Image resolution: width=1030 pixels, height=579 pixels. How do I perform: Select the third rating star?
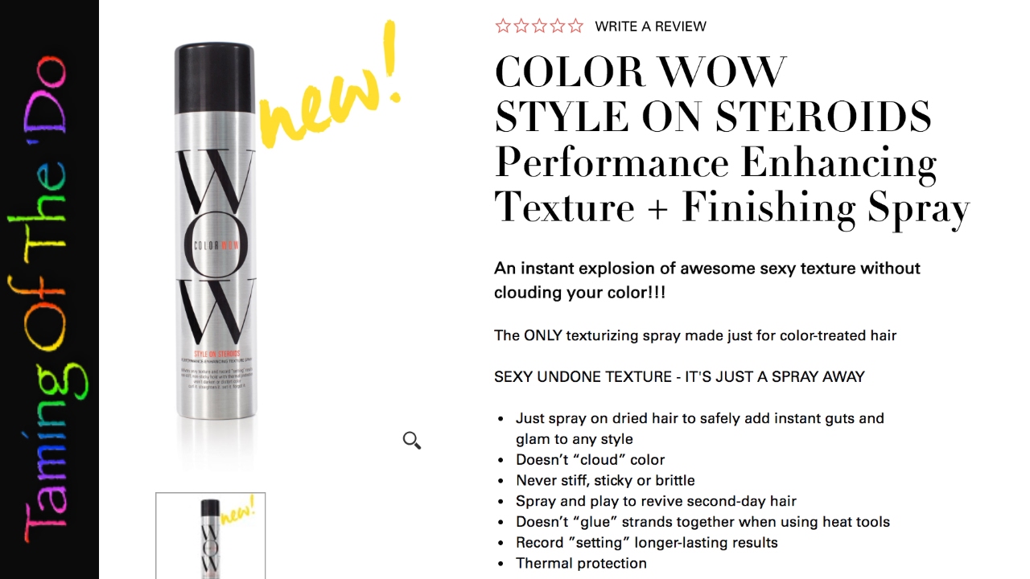(539, 26)
